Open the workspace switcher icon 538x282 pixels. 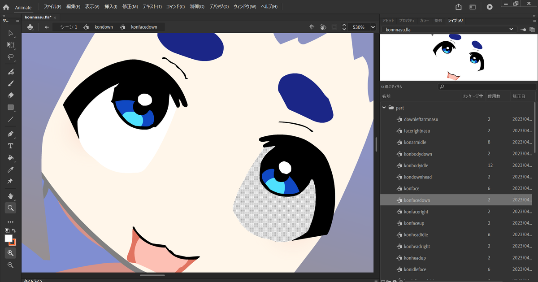tap(473, 7)
